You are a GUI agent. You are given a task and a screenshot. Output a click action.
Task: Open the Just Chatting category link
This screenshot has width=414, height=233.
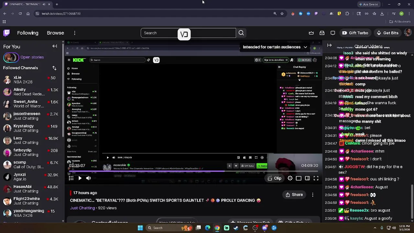point(82,208)
